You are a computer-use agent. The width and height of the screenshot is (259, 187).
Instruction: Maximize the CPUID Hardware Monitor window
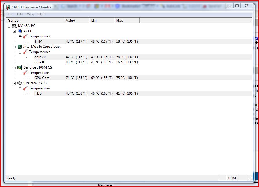[x=237, y=6]
